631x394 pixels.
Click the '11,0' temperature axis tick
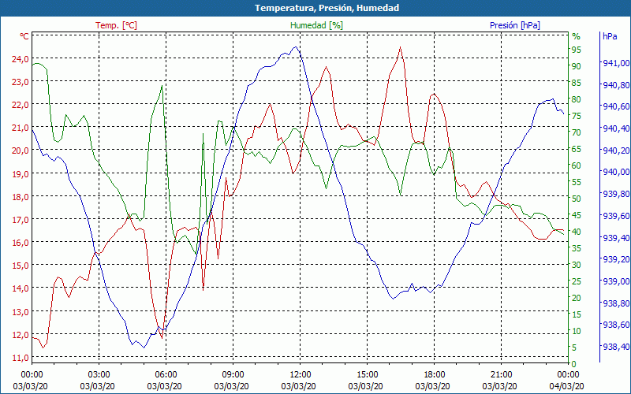21,358
